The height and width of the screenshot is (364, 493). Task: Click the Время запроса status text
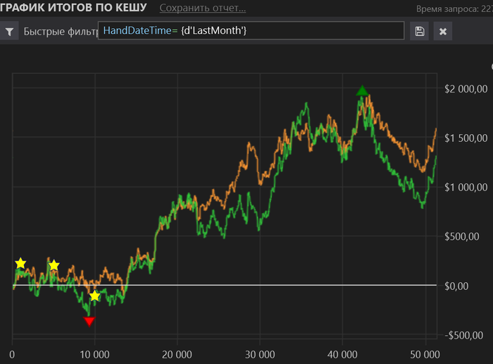tap(455, 8)
